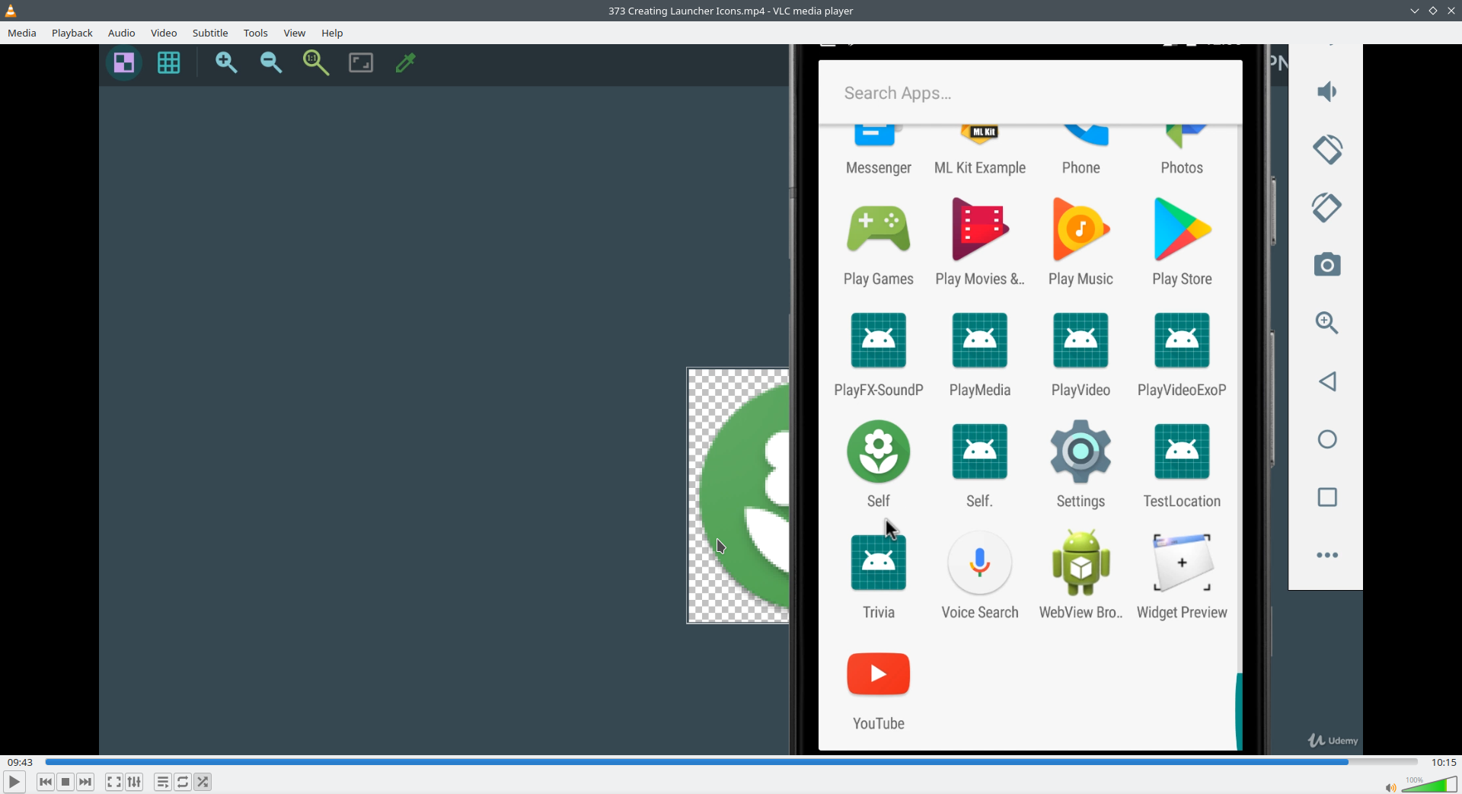Screen dimensions: 1462x794
Task: Click the emulator rotate right button
Action: coord(1327,207)
